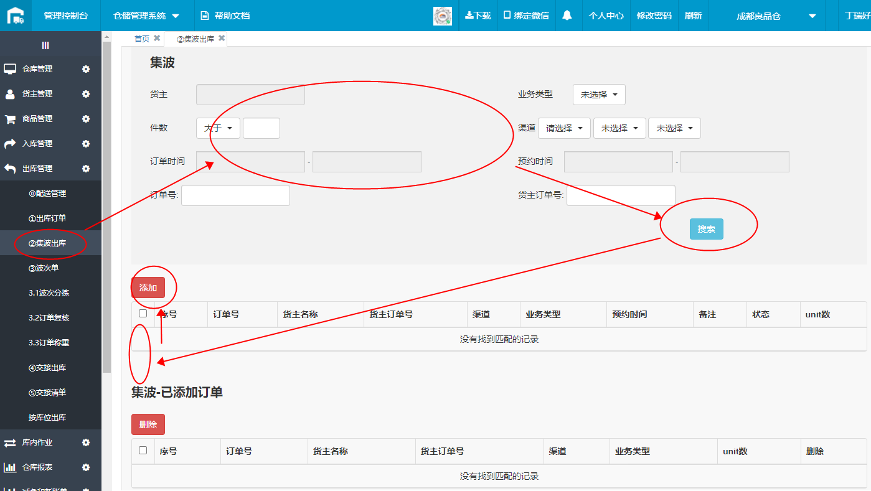The height and width of the screenshot is (491, 871).
Task: Click the 预约时间 end date field
Action: (x=735, y=162)
